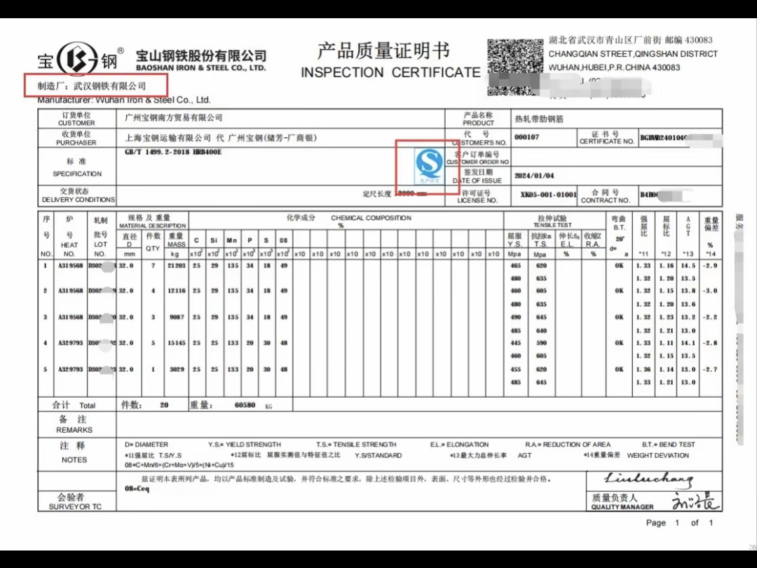Click mass value '21203' in row 1
This screenshot has width=757, height=568.
coord(177,266)
